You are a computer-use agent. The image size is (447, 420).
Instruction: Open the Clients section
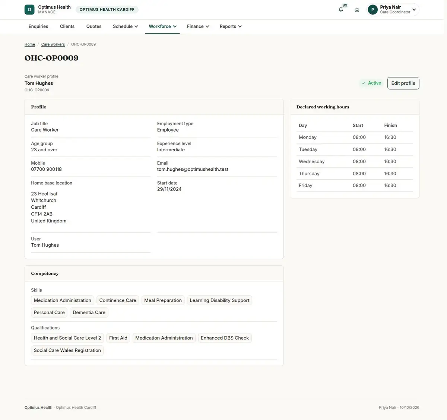pos(67,26)
